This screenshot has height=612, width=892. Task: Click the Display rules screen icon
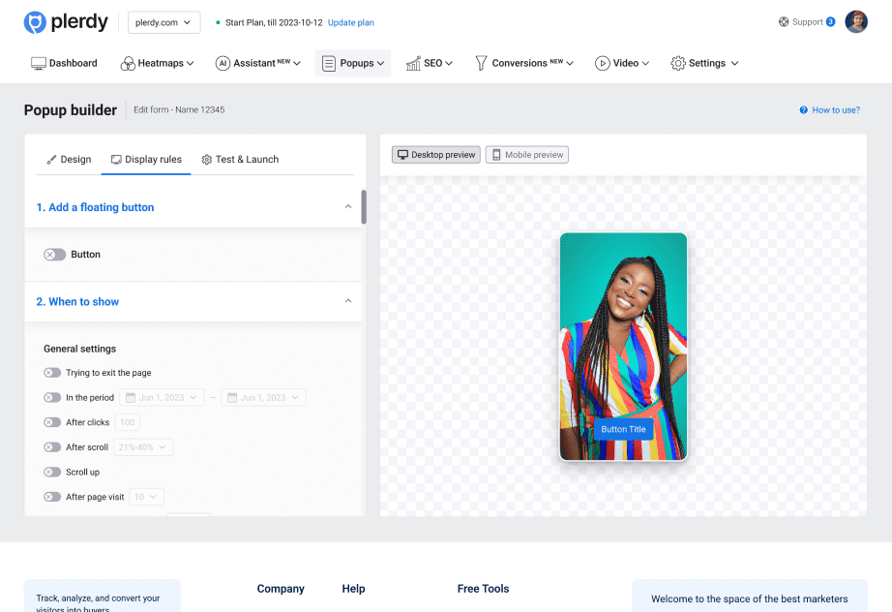point(116,160)
